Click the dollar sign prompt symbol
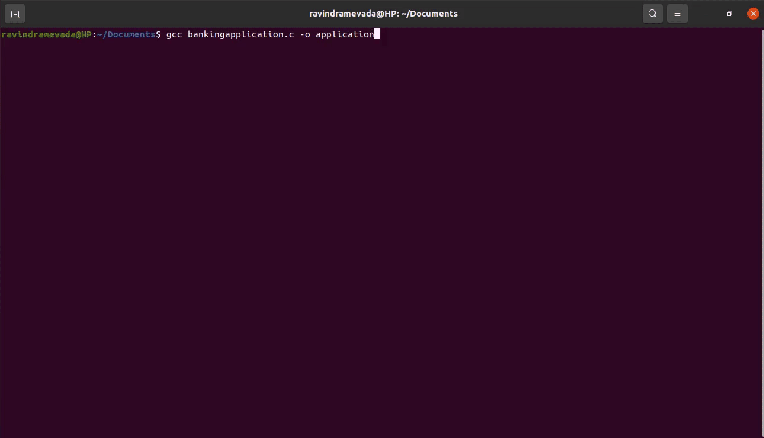 point(158,34)
